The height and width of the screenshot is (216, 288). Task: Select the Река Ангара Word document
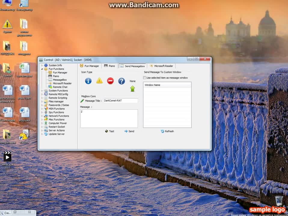click(x=7, y=115)
